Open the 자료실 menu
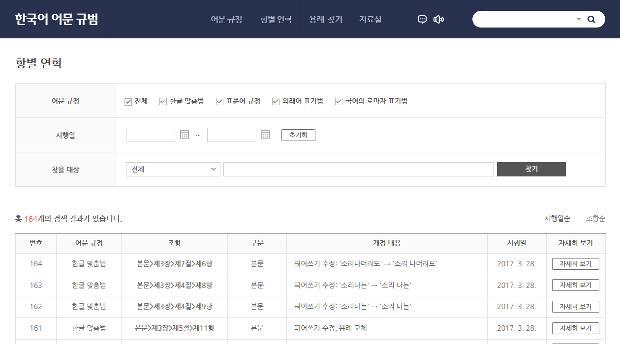The width and height of the screenshot is (620, 344). pyautogui.click(x=370, y=20)
